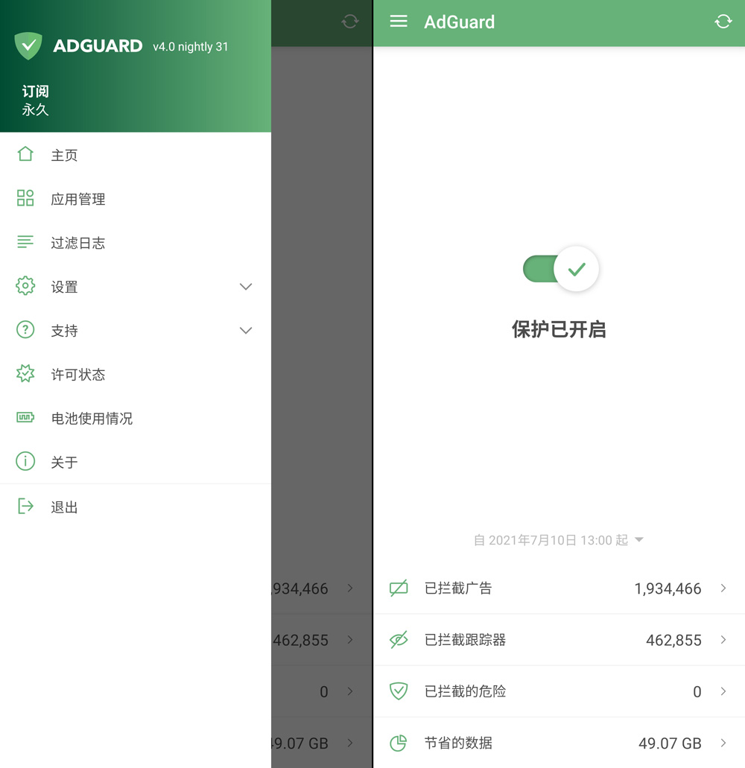Image resolution: width=745 pixels, height=768 pixels.
Task: Click the 过滤日志 lines icon
Action: (25, 242)
